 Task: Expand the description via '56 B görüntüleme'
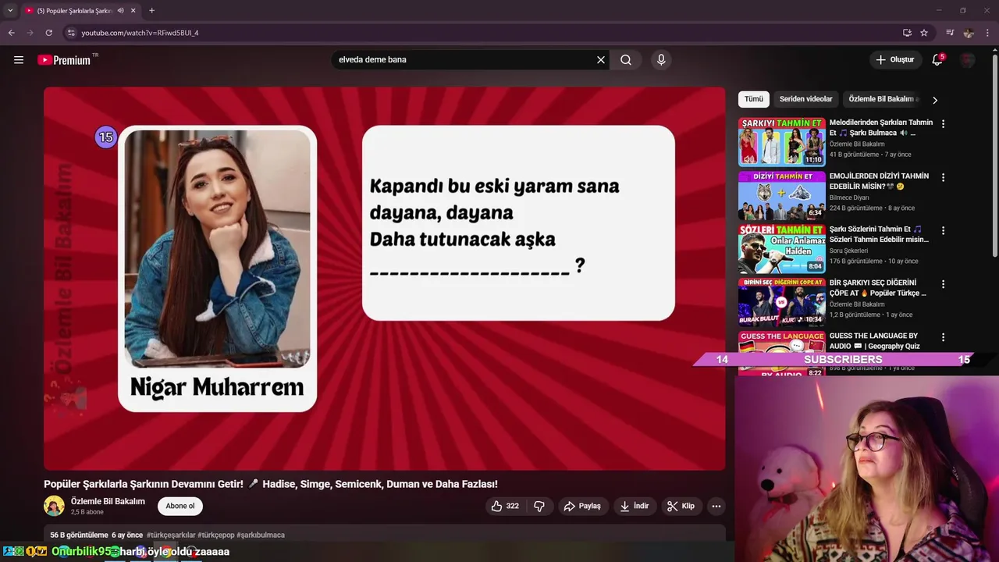(79, 535)
